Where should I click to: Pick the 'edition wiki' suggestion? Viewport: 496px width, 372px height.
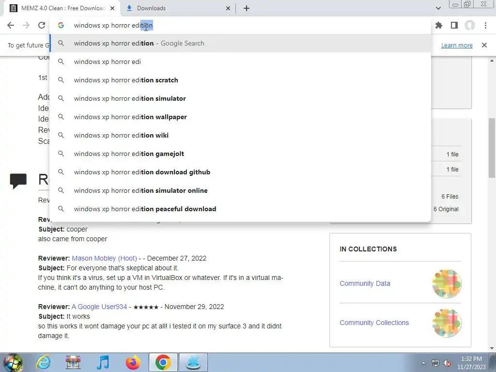[240, 135]
